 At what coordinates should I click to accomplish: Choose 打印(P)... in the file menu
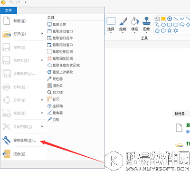click(x=21, y=87)
